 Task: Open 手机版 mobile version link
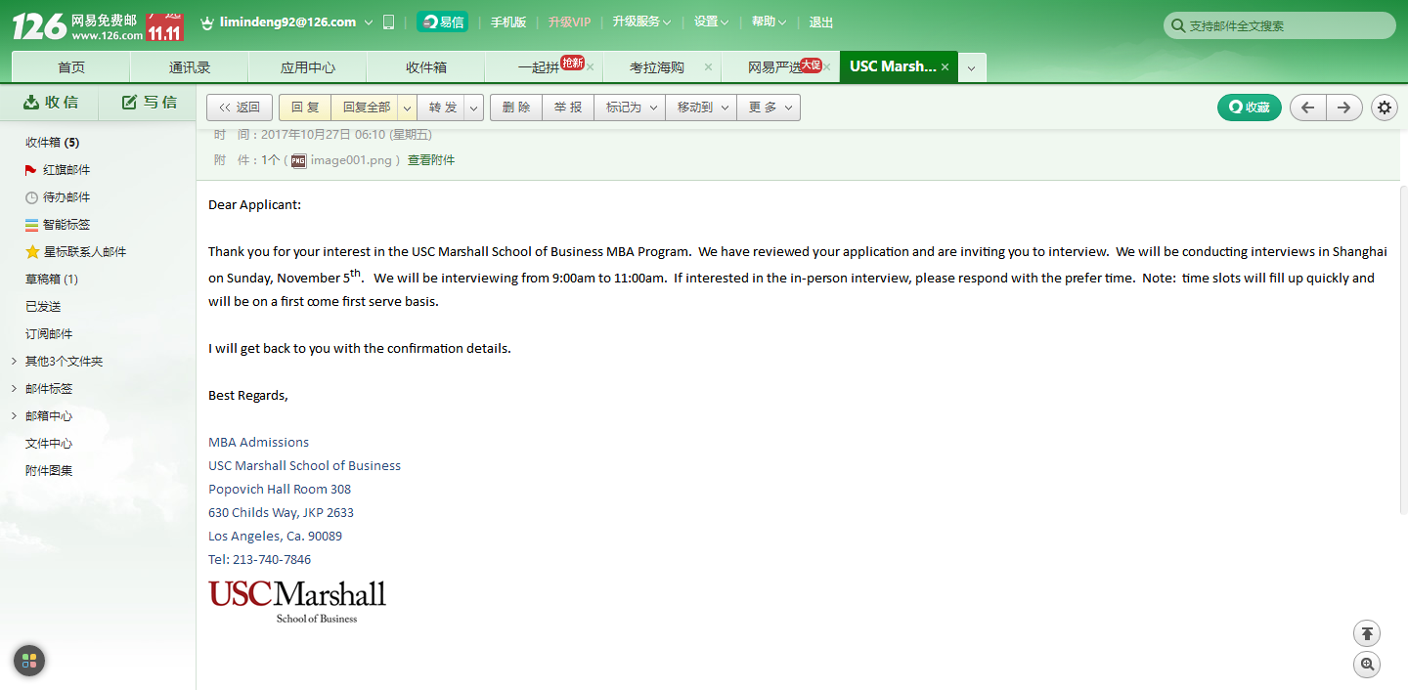coord(508,22)
